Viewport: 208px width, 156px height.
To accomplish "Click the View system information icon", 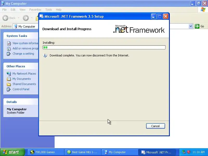I will [x=9, y=43].
